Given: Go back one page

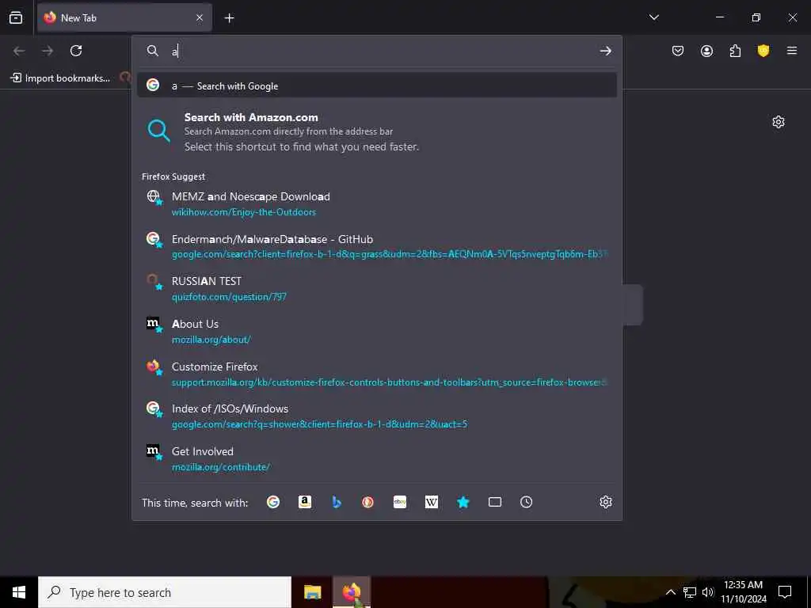Looking at the screenshot, I should (19, 51).
